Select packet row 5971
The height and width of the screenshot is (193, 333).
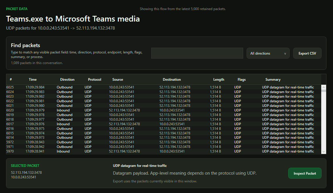tap(164, 147)
